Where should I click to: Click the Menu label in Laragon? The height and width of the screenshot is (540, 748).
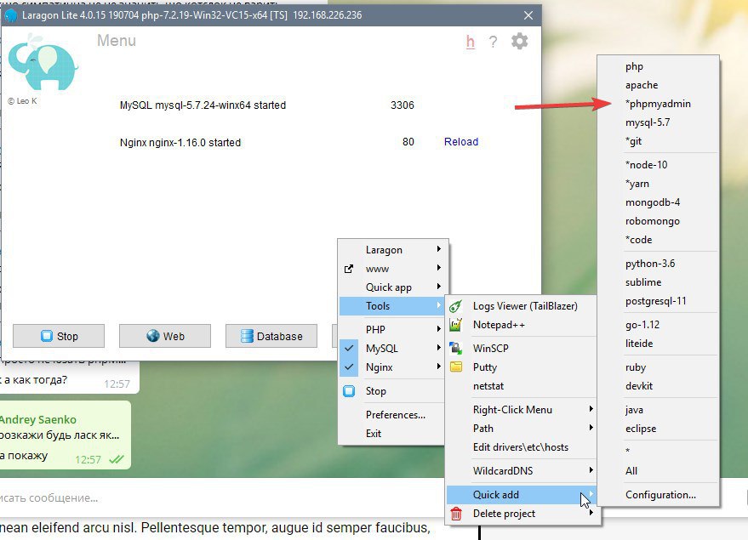pyautogui.click(x=117, y=41)
